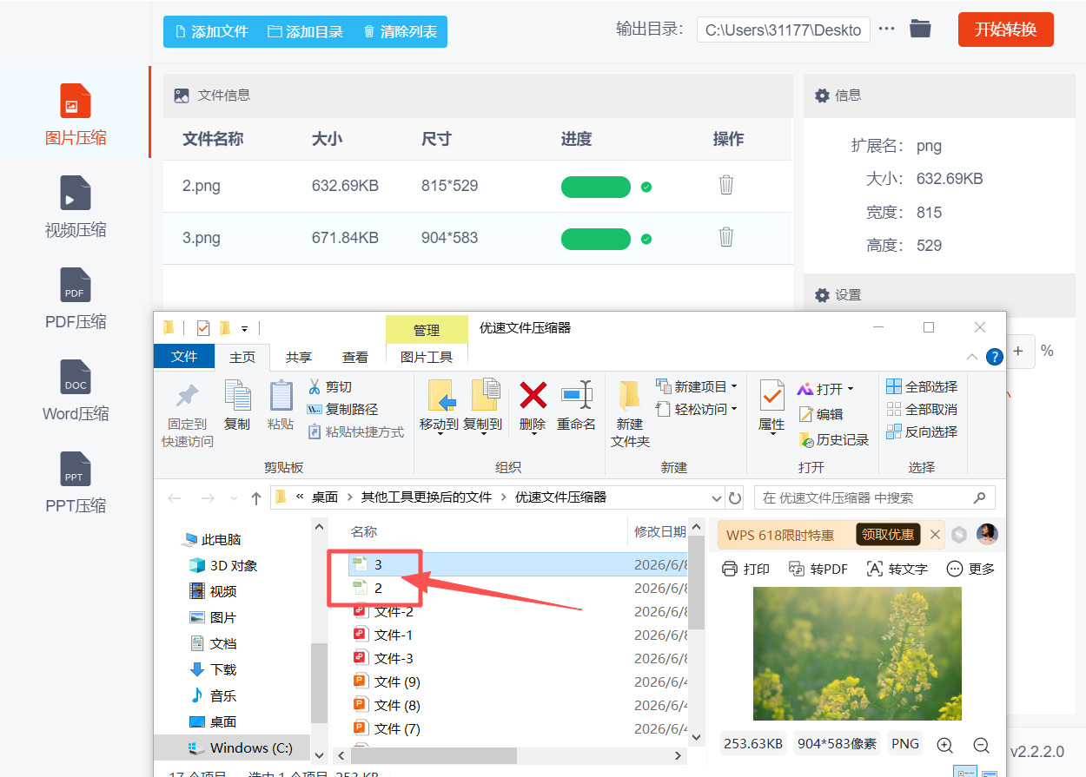Open the output folder icon

point(920,29)
